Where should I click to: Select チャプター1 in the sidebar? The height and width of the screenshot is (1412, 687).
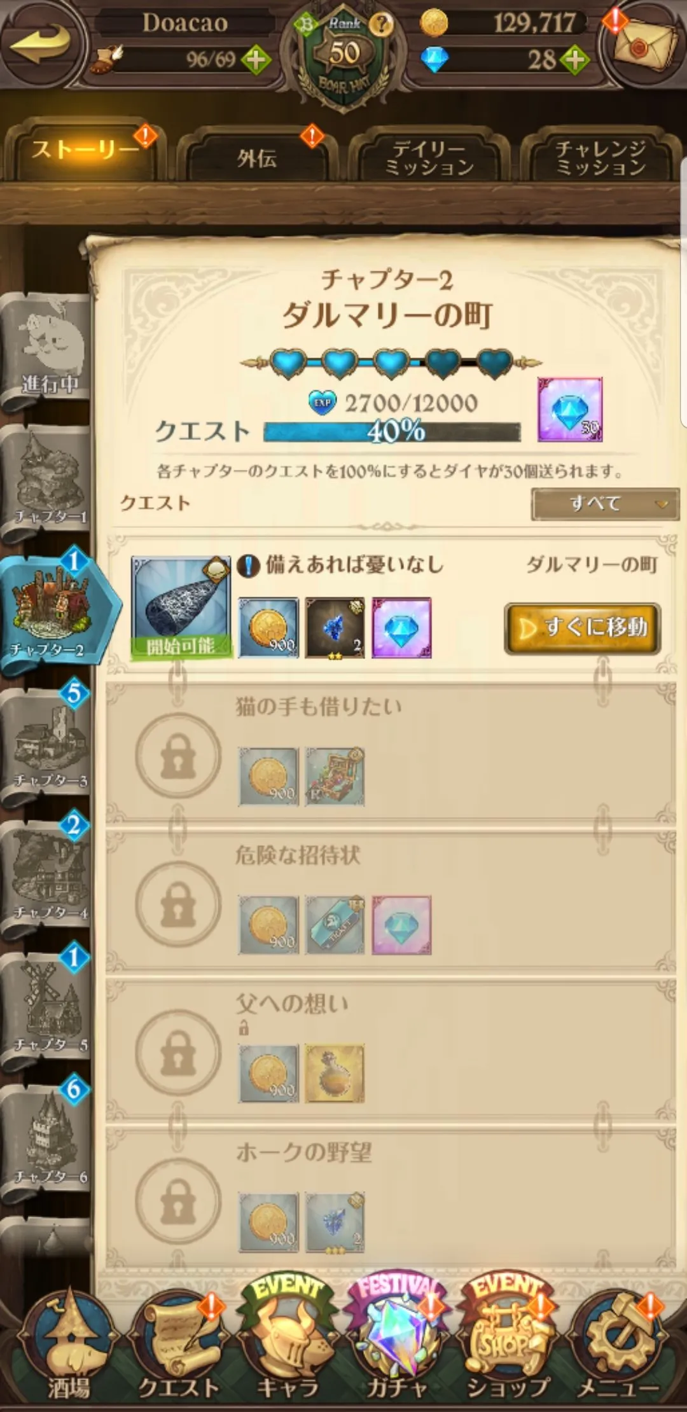pyautogui.click(x=46, y=483)
